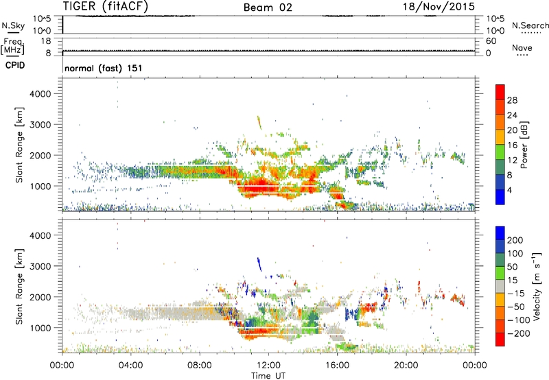Click the blue velocity streak near 3000 km

259,264
